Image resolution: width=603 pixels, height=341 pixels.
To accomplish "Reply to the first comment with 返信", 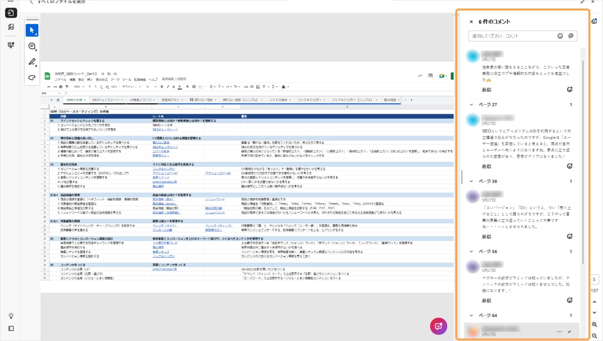I will click(486, 90).
